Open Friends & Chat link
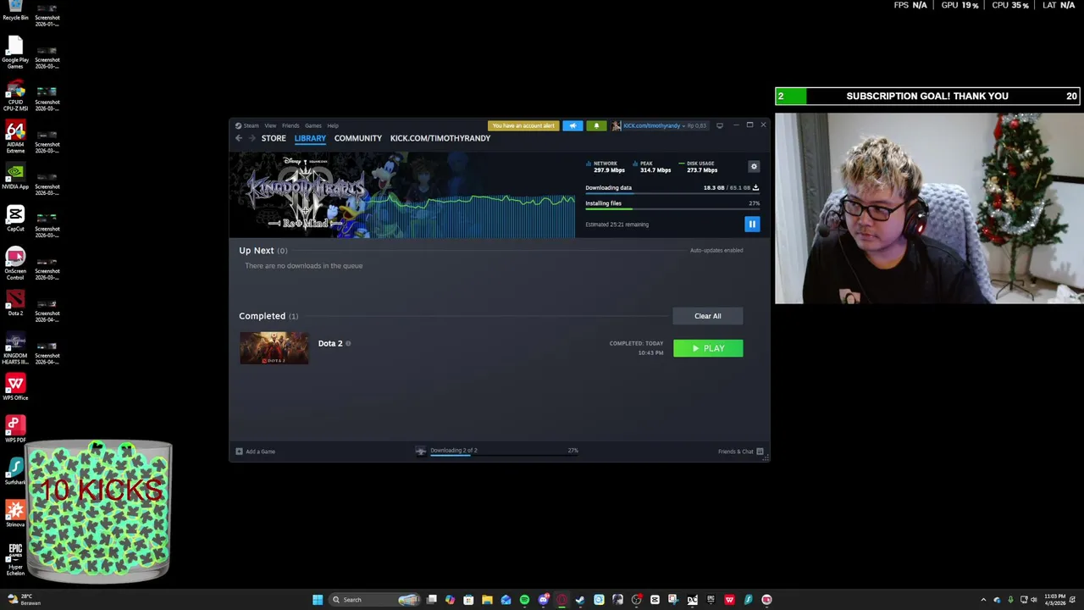This screenshot has height=610, width=1084. pyautogui.click(x=735, y=452)
